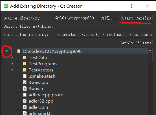Click the 浏览... browse button

108,18
